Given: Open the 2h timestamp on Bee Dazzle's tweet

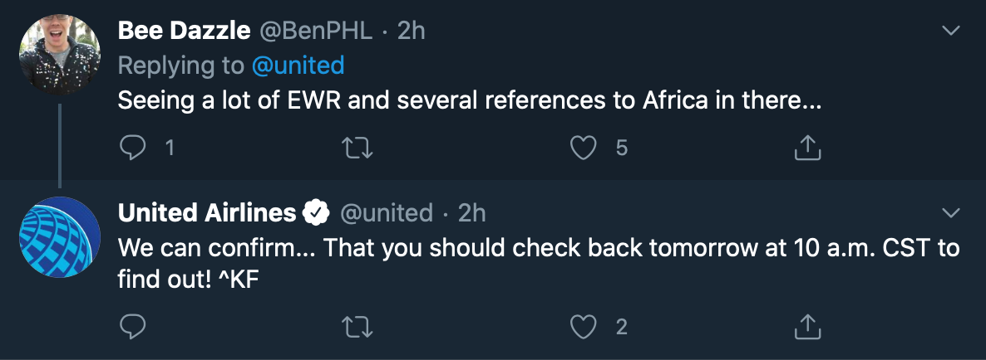Looking at the screenshot, I should click(412, 32).
